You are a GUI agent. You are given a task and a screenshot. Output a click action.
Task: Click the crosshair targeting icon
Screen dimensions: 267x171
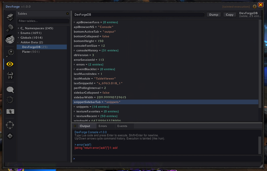10,125
